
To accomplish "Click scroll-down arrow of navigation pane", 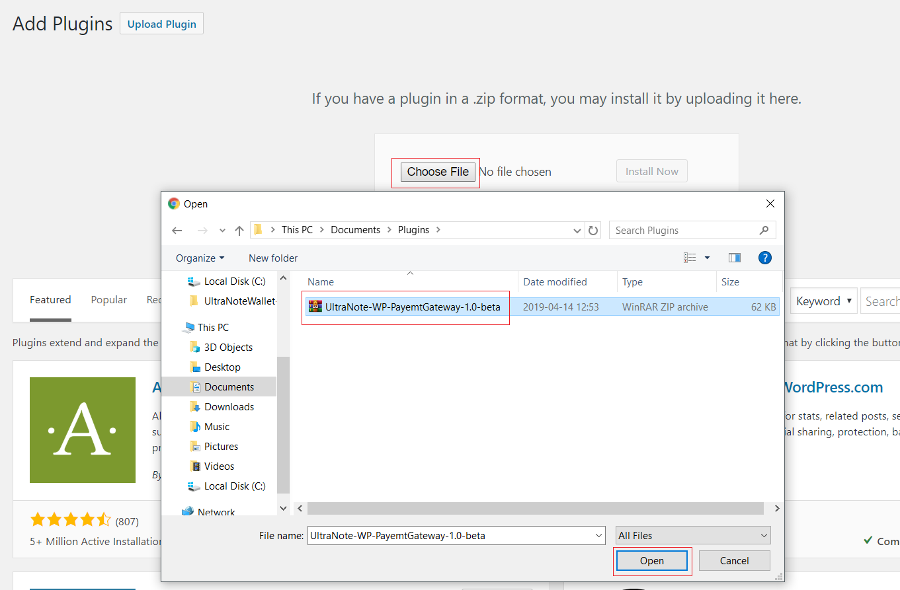I will point(283,508).
